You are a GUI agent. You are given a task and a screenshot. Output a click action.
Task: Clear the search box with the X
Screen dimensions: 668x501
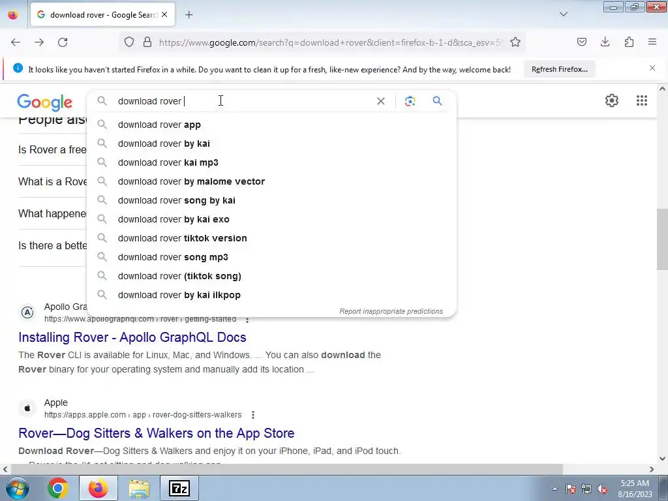(381, 101)
